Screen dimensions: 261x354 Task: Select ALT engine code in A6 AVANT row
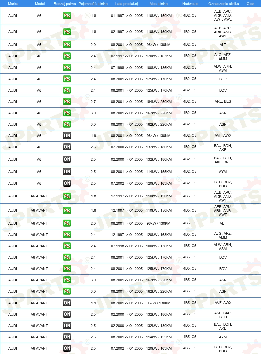[x=223, y=223]
